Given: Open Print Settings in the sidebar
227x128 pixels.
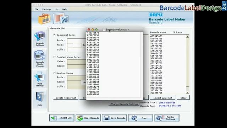Looking at the screenshot, I should pyautogui.click(x=40, y=79).
